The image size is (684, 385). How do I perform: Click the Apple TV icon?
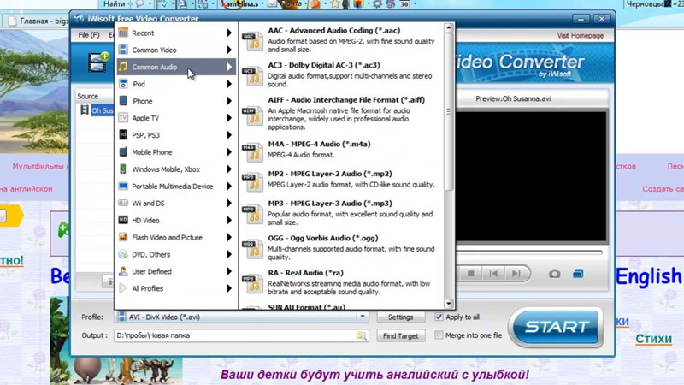[x=123, y=118]
